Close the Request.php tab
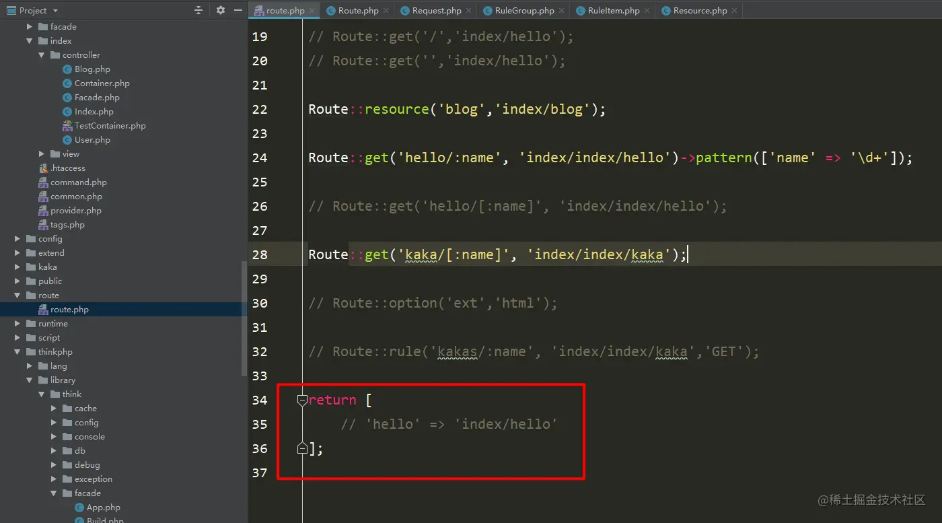This screenshot has width=942, height=523. (468, 11)
